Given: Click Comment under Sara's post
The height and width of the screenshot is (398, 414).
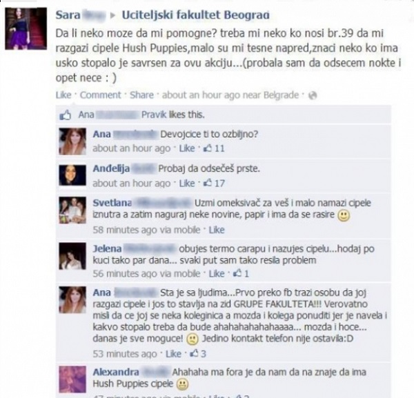Looking at the screenshot, I should click(x=100, y=95).
